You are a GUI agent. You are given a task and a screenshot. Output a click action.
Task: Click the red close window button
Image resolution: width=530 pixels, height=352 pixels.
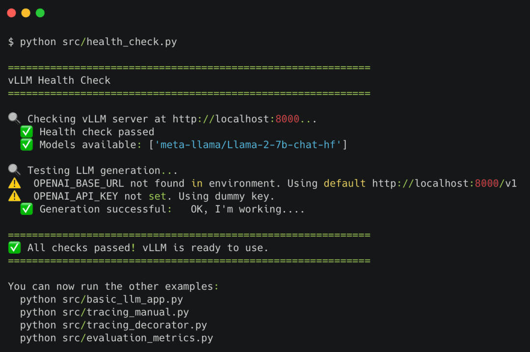11,13
